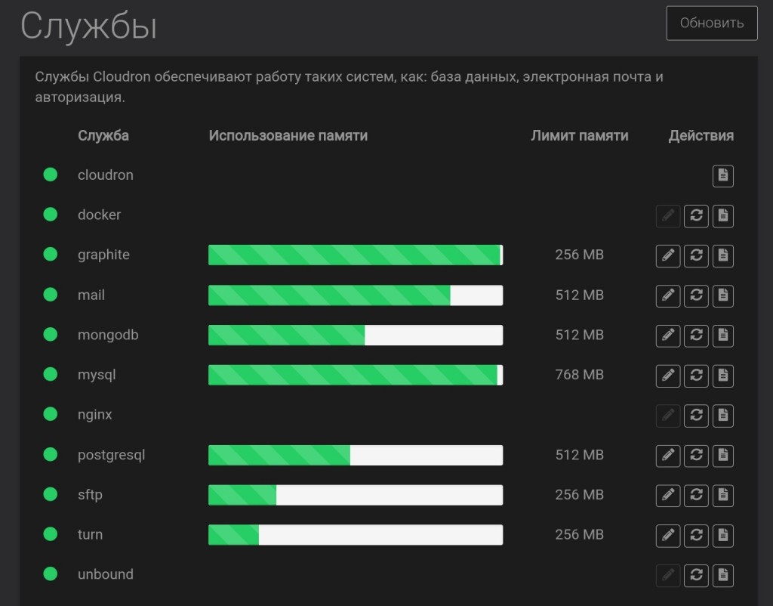Viewport: 773px width, 606px height.
Task: Click the disabled edit icon for nginx
Action: (x=668, y=416)
